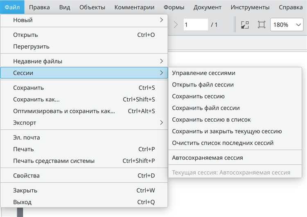Select Оптимизировать и сохранить как...

tap(84, 111)
